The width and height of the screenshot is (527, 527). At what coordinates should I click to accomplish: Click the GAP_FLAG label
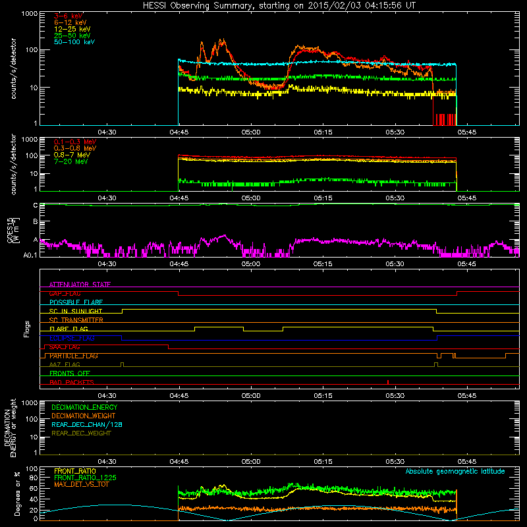[x=65, y=293]
